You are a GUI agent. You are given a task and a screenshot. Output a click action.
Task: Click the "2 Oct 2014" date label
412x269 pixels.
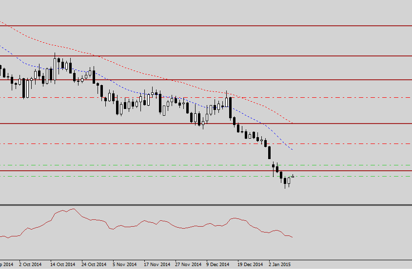coord(31,265)
